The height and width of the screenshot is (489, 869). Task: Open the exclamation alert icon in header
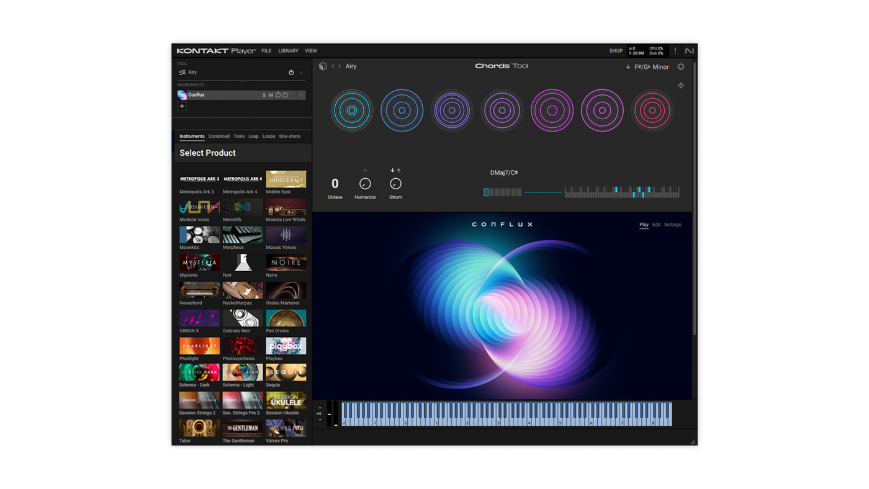tap(675, 51)
